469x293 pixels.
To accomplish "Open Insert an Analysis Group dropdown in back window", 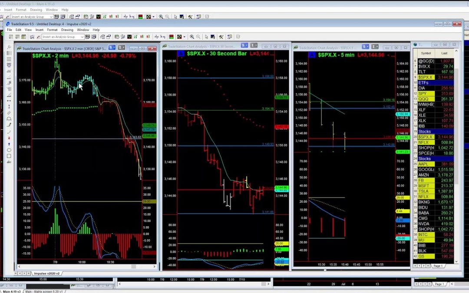I will tap(51, 17).
